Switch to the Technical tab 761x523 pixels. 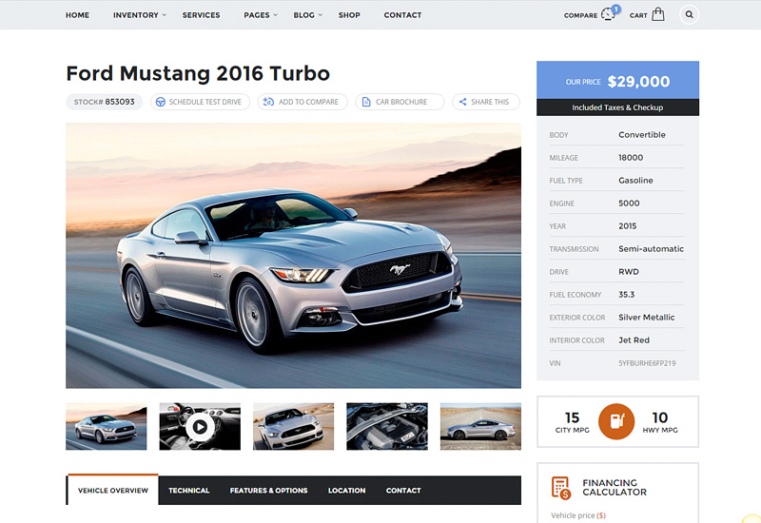(188, 491)
